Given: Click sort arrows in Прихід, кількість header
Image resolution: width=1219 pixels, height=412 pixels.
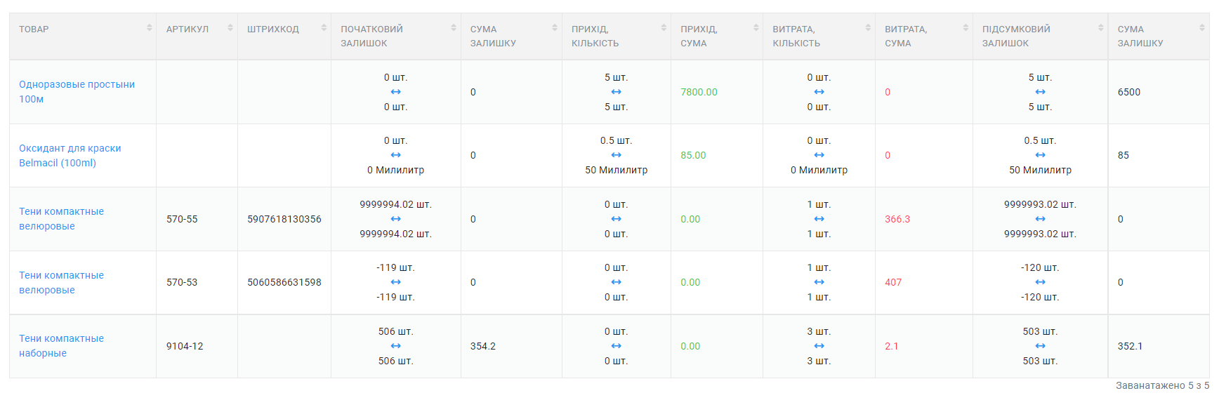Looking at the screenshot, I should (664, 28).
